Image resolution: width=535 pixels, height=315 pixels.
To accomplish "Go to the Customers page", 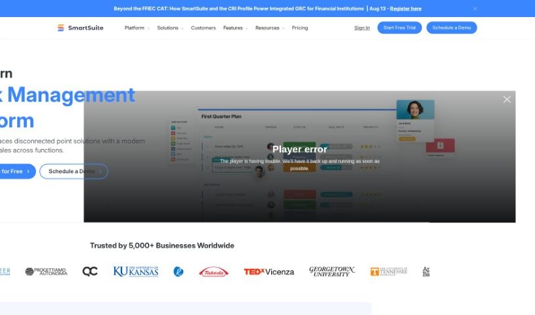I will click(203, 28).
